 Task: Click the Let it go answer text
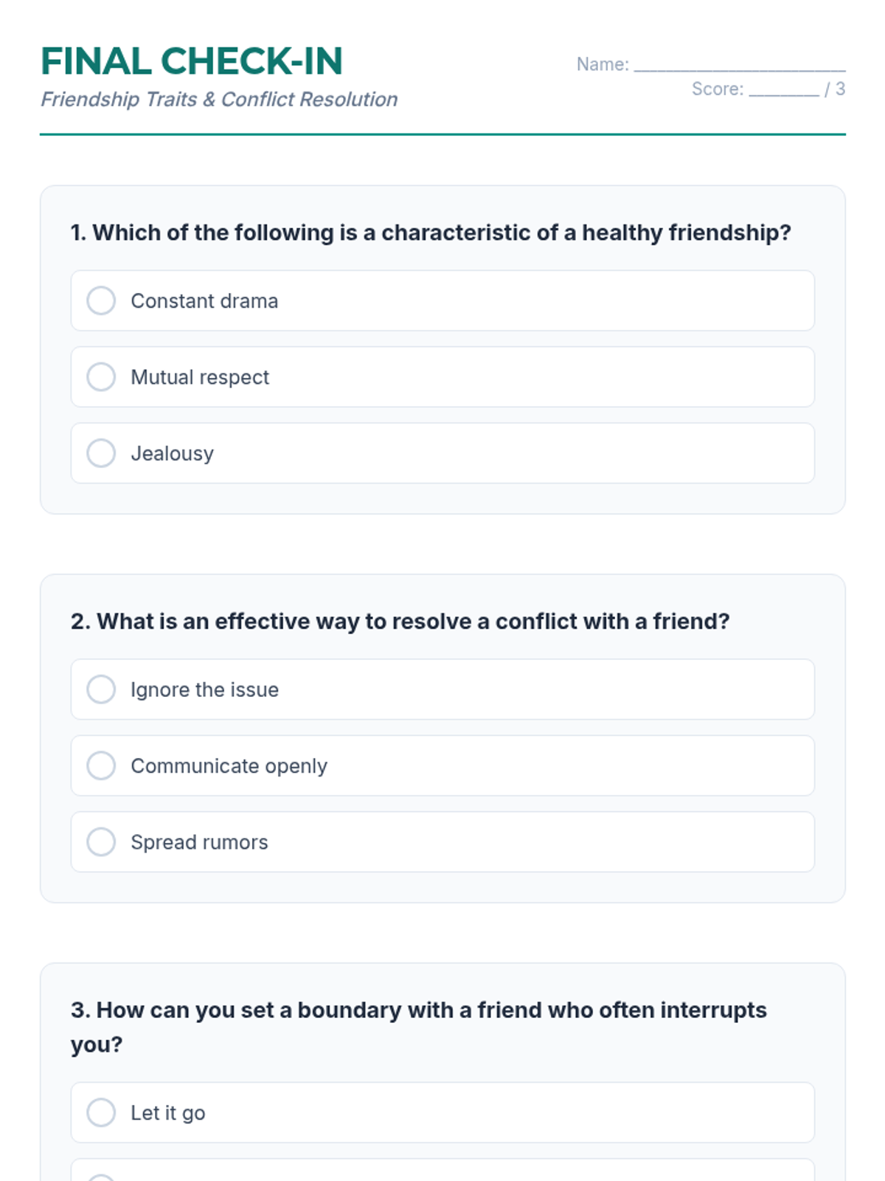[167, 1113]
